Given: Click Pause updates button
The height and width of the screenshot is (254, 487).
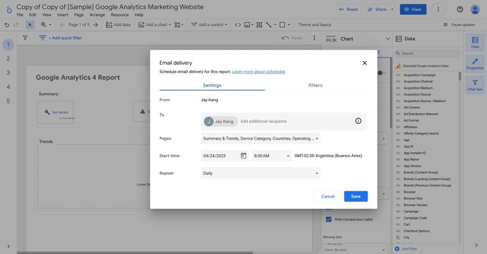Looking at the screenshot, I should click(459, 25).
